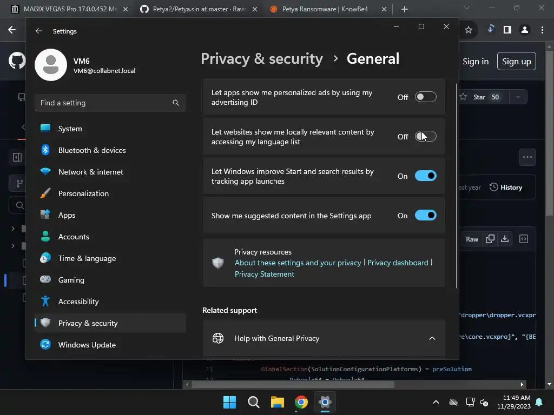Click the search magnifier in Find a setting

tap(176, 103)
